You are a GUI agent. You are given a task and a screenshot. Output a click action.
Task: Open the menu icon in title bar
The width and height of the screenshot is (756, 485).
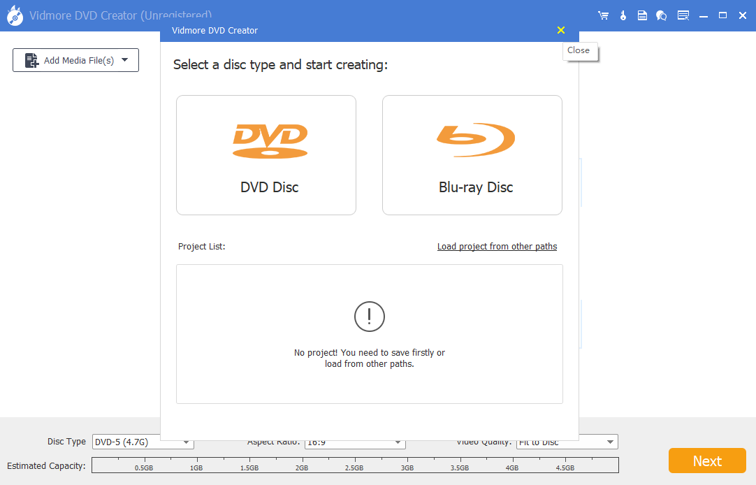(683, 15)
